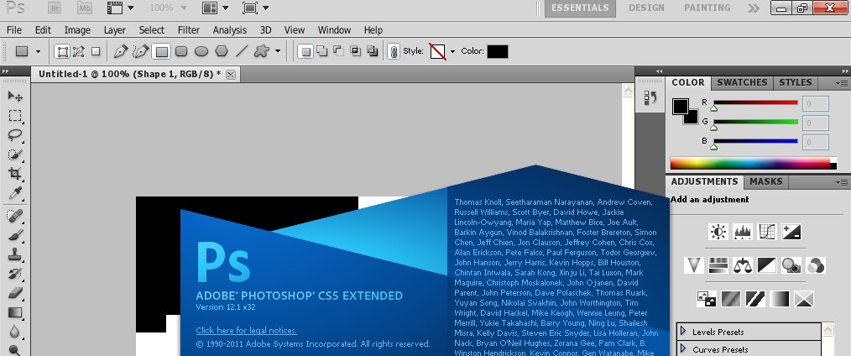Add a Curves adjustment

click(x=767, y=233)
